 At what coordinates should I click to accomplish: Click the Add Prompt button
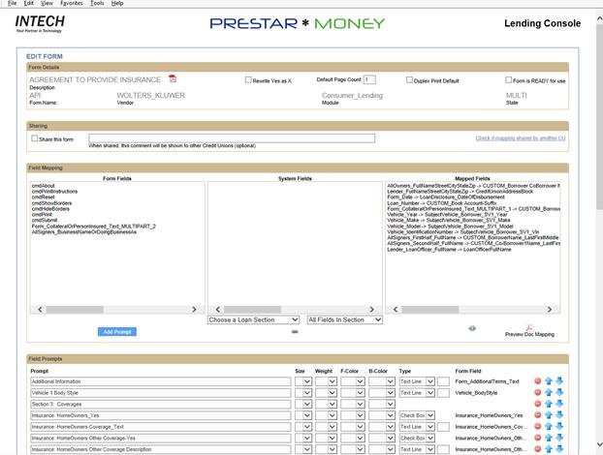pyautogui.click(x=117, y=332)
